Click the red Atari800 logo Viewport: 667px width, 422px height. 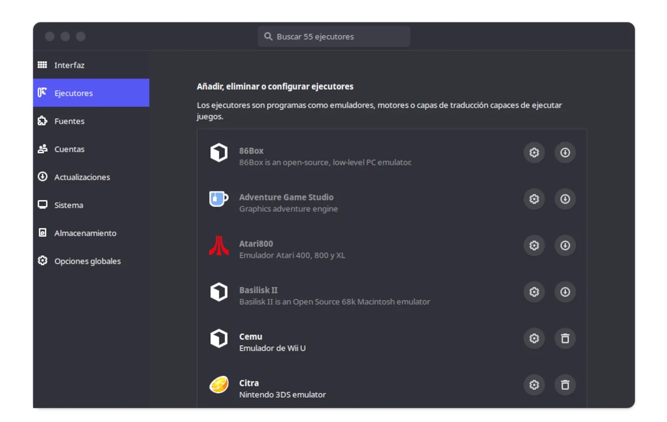point(219,246)
